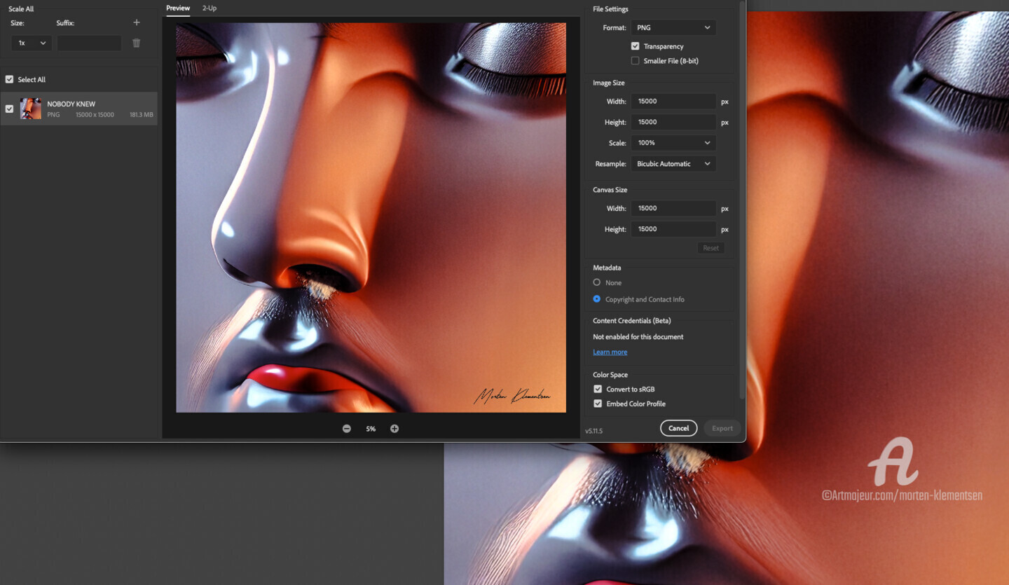Screen dimensions: 1009x585
Task: Toggle Embed Color Profile checkbox
Action: [598, 404]
